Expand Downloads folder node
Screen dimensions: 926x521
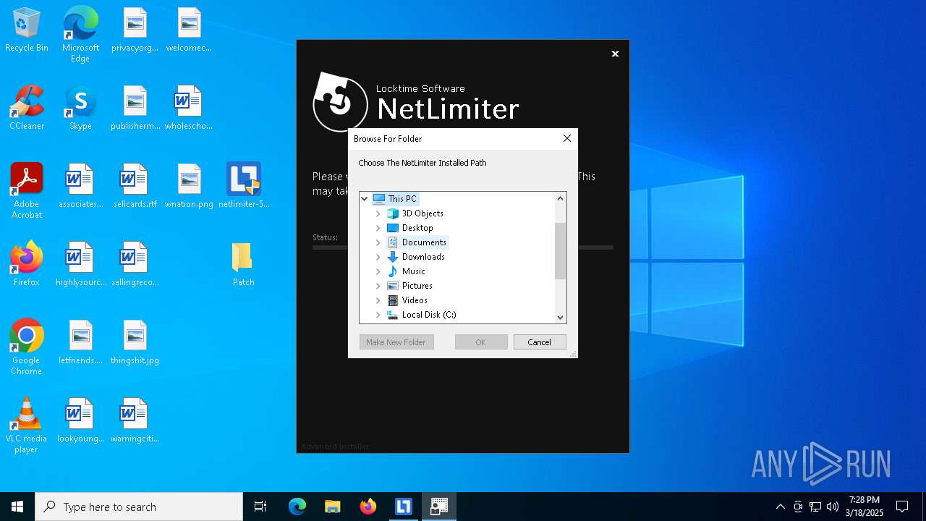pyautogui.click(x=378, y=257)
